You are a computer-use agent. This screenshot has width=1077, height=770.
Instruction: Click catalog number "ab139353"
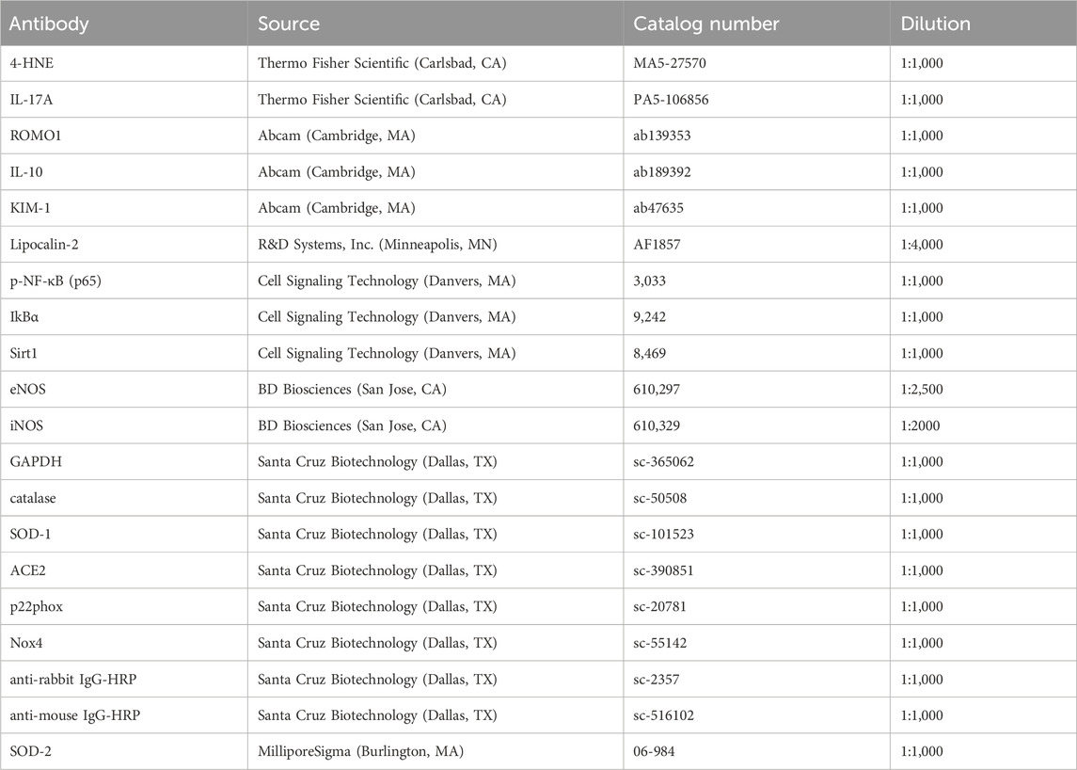pos(662,136)
